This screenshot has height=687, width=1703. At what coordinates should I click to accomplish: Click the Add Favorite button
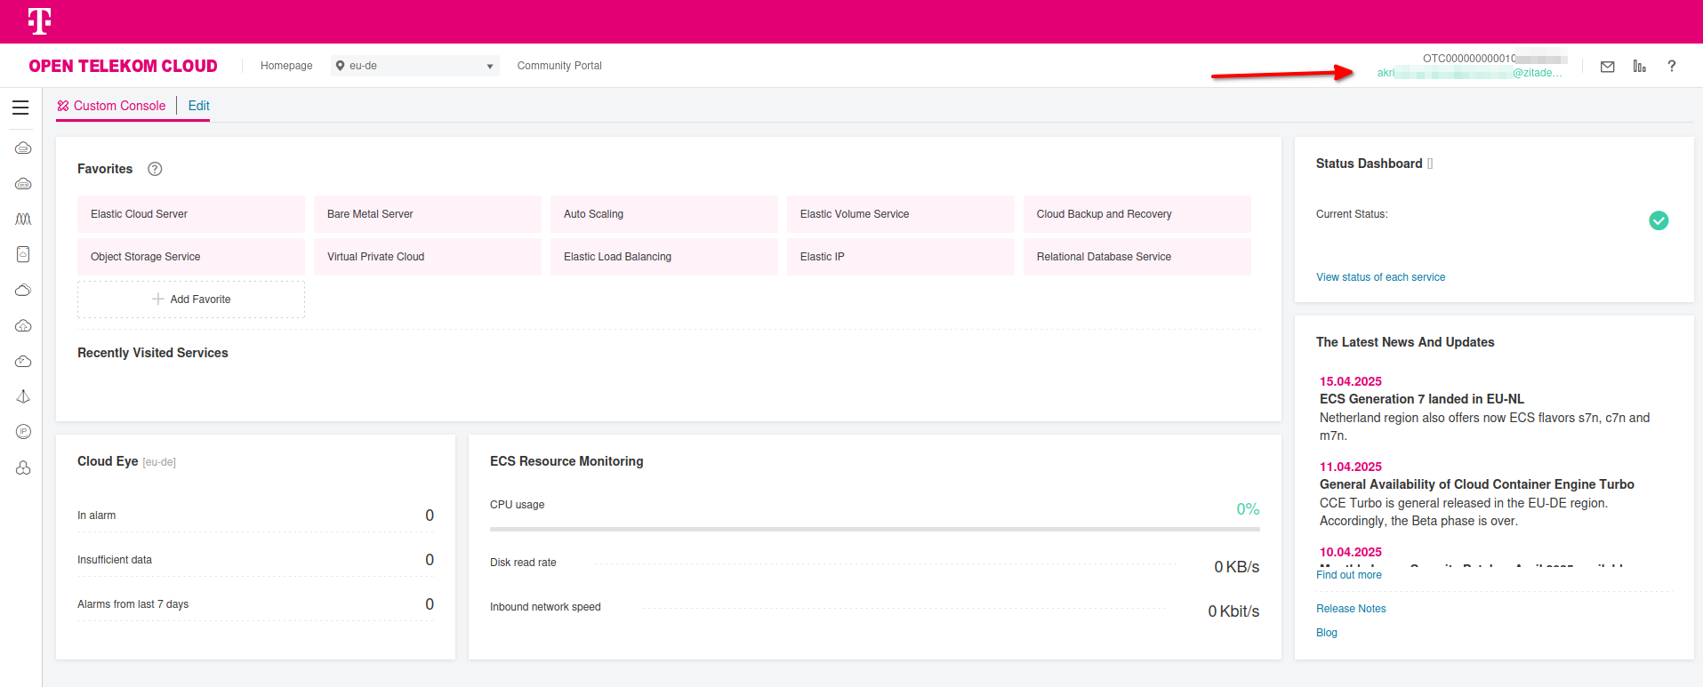pos(191,300)
